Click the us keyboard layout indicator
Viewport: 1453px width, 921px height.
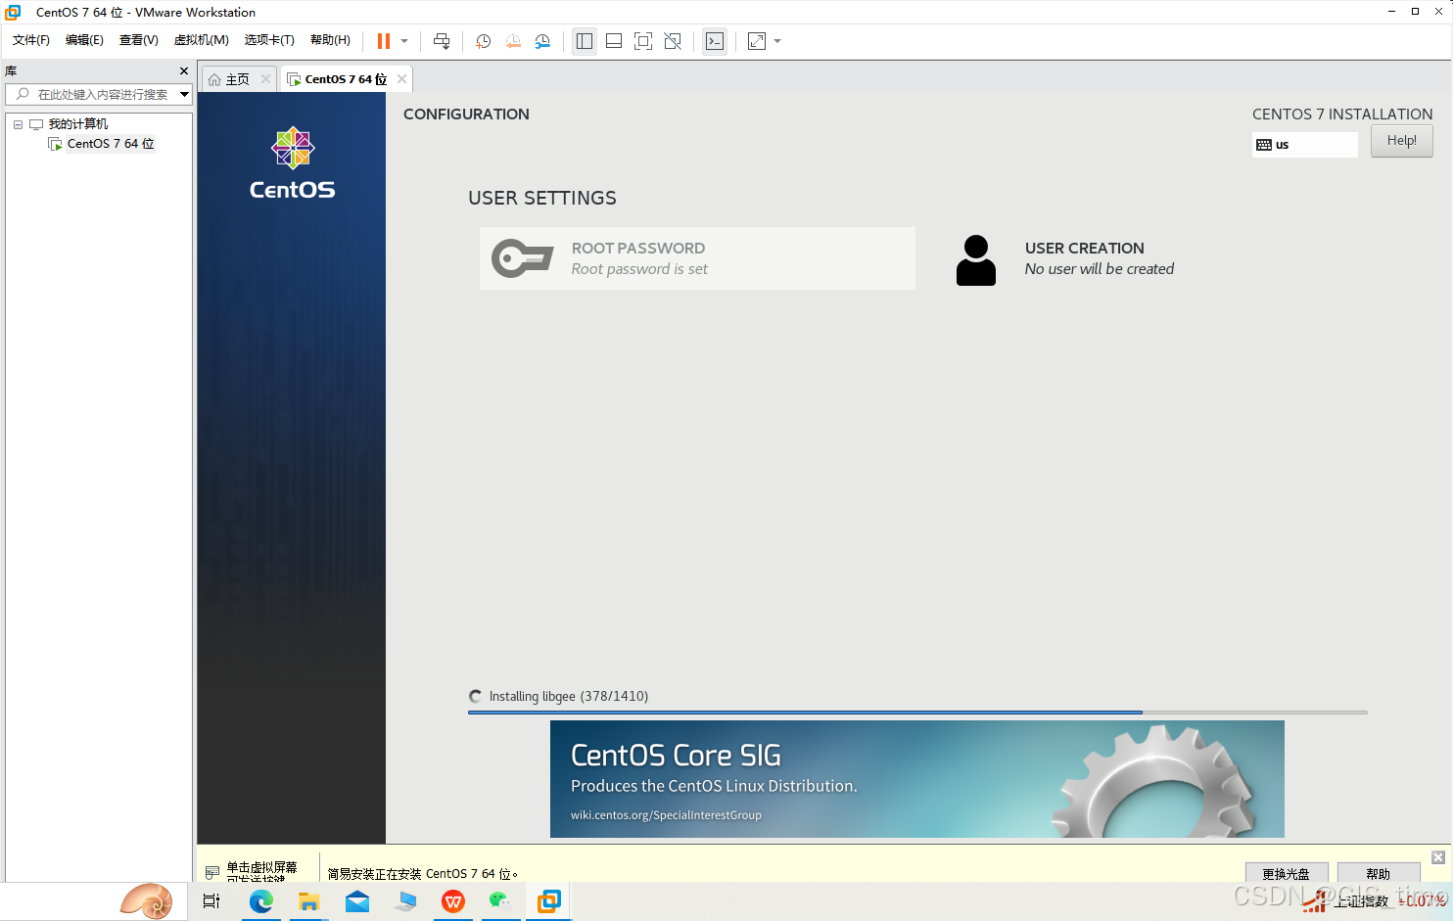click(1304, 145)
